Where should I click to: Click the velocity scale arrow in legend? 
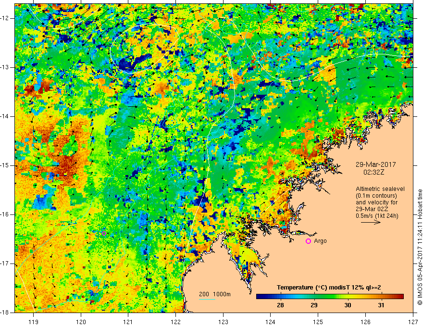(x=371, y=223)
